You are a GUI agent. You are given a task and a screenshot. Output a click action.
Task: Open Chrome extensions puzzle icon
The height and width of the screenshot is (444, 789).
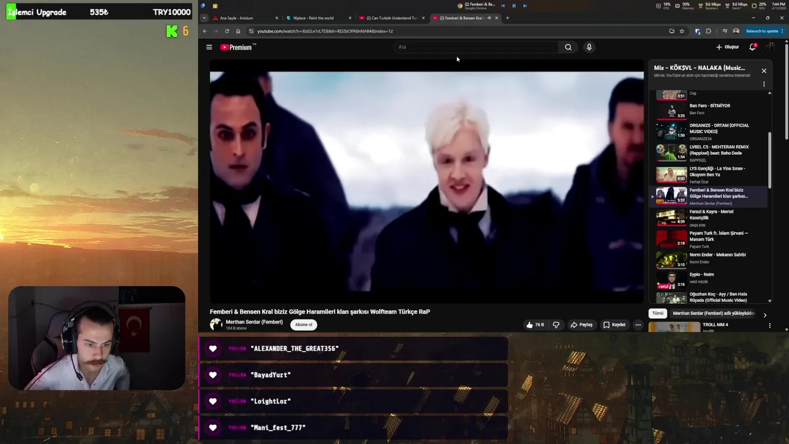[x=708, y=31]
